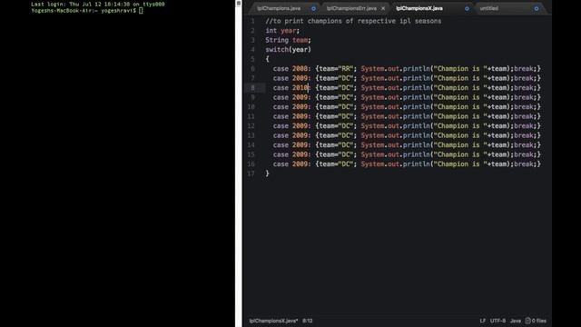Viewport: 581px width, 327px height.
Task: Click the 'switch' keyword on line 4
Action: point(277,50)
